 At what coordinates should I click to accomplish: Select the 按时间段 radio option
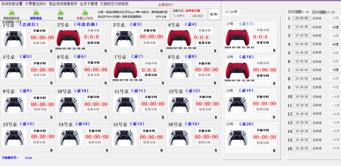click(x=196, y=16)
